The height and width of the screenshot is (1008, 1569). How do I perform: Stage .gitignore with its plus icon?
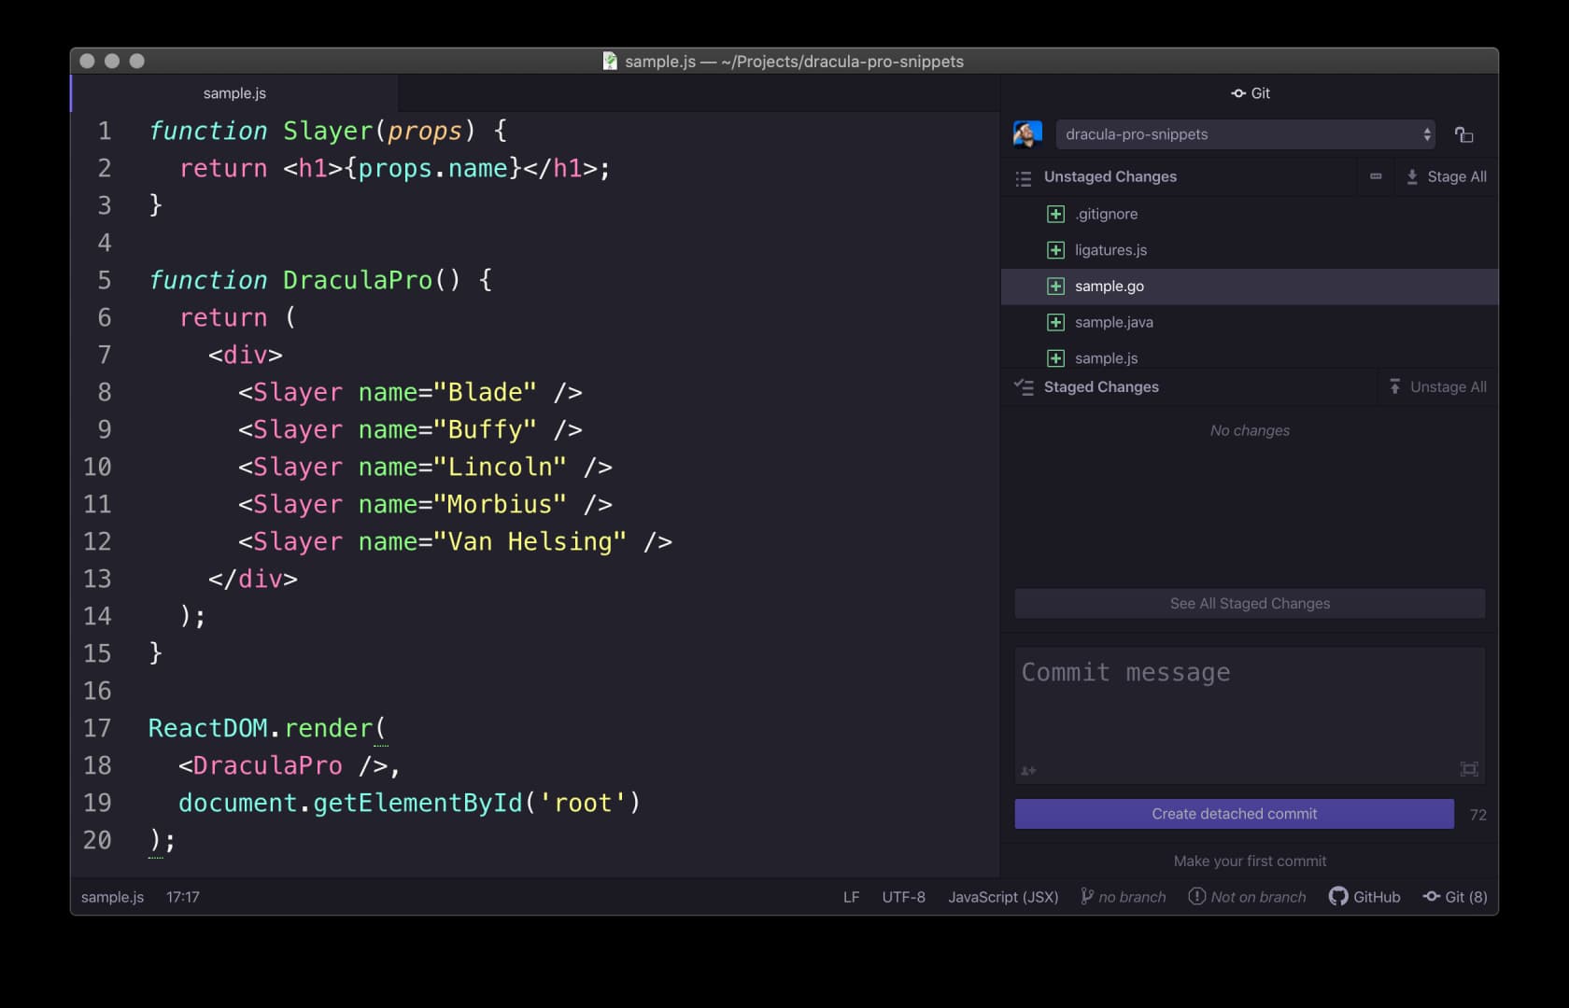pyautogui.click(x=1055, y=214)
